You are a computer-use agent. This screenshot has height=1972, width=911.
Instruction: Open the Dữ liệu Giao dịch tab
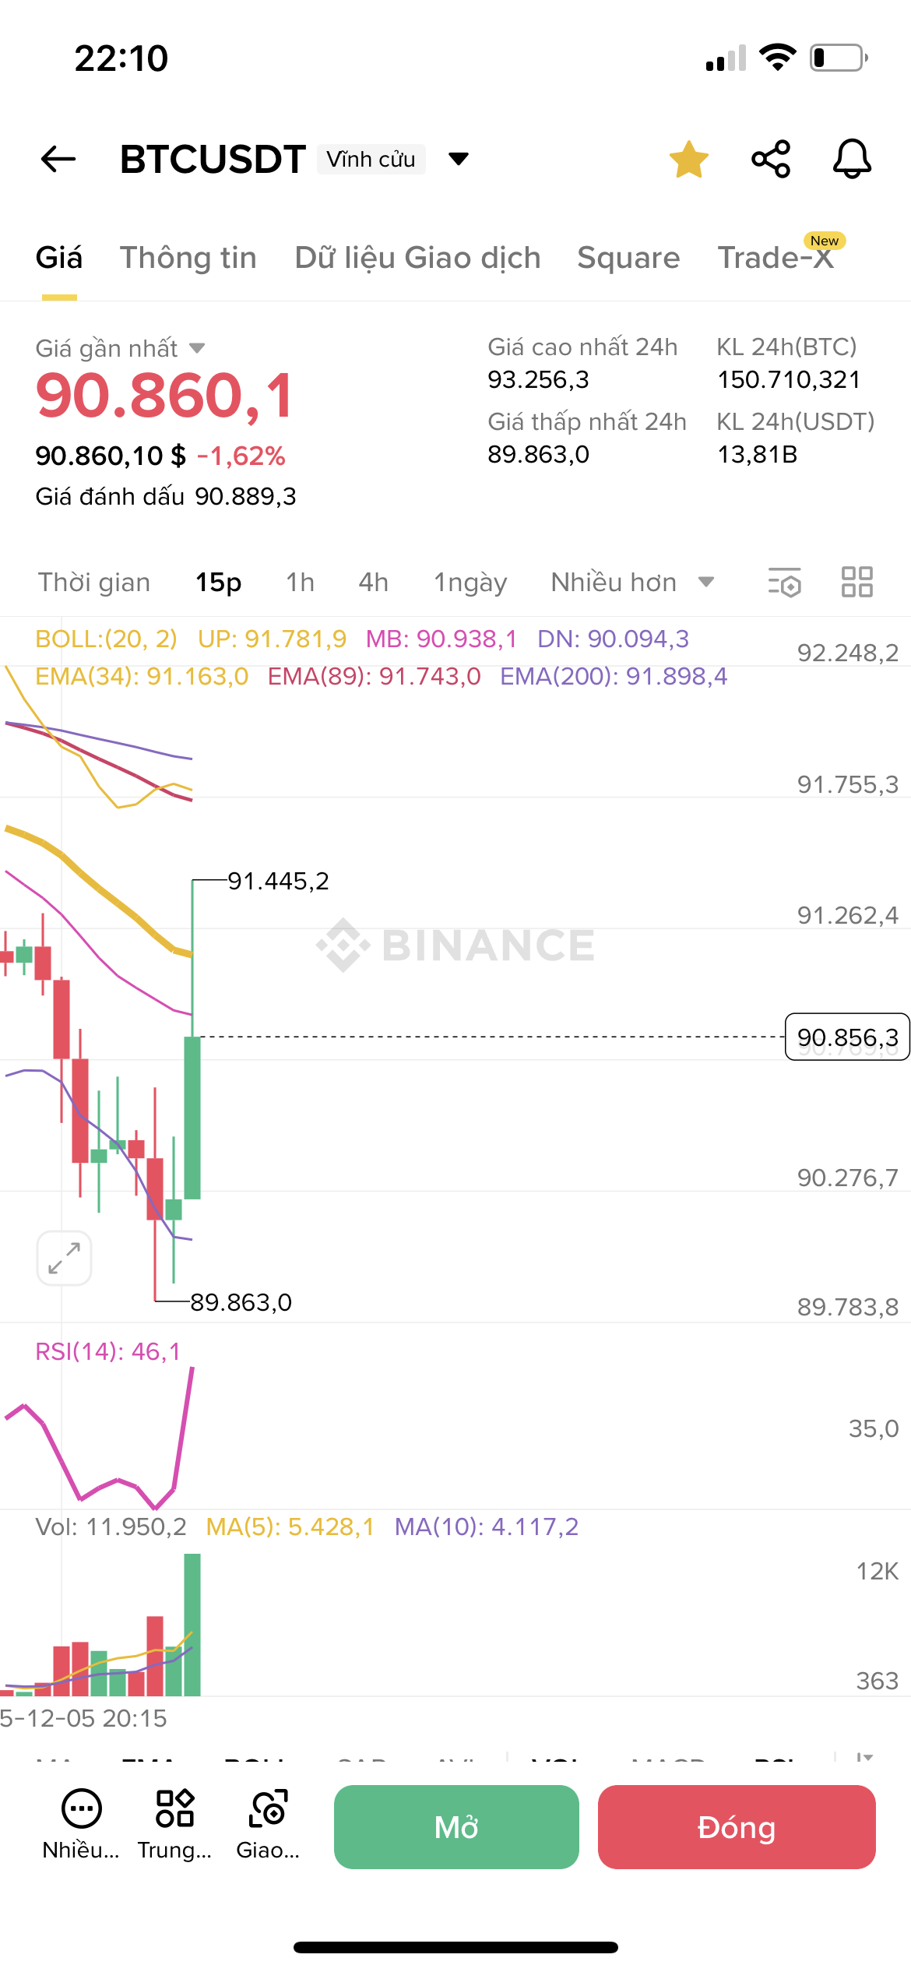pos(417,258)
